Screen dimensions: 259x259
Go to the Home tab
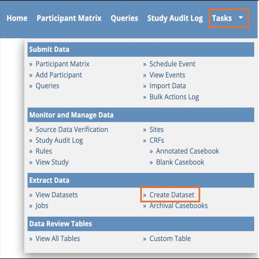point(17,18)
